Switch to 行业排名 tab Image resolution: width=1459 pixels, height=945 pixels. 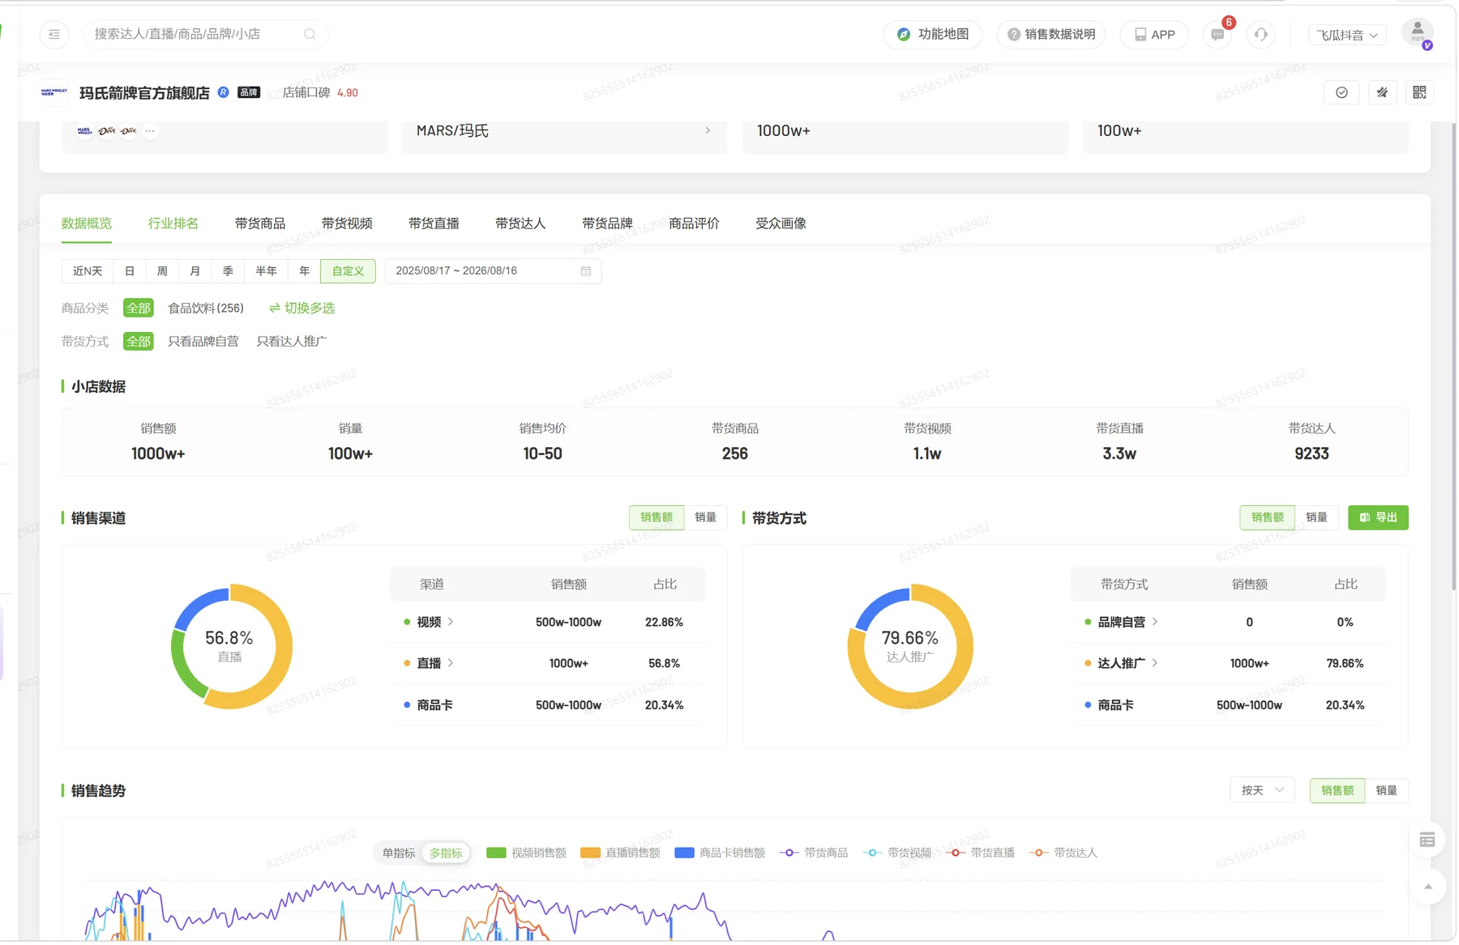173,223
